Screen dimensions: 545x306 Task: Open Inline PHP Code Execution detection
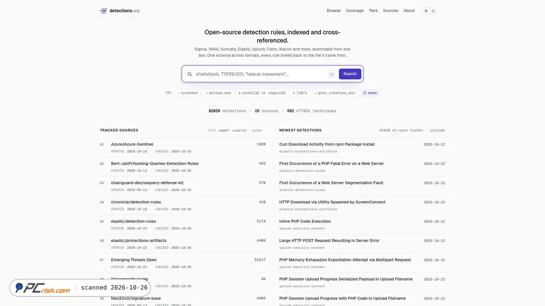tap(305, 221)
